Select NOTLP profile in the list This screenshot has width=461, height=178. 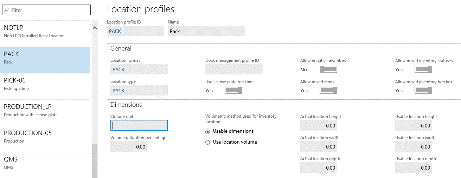tap(45, 31)
